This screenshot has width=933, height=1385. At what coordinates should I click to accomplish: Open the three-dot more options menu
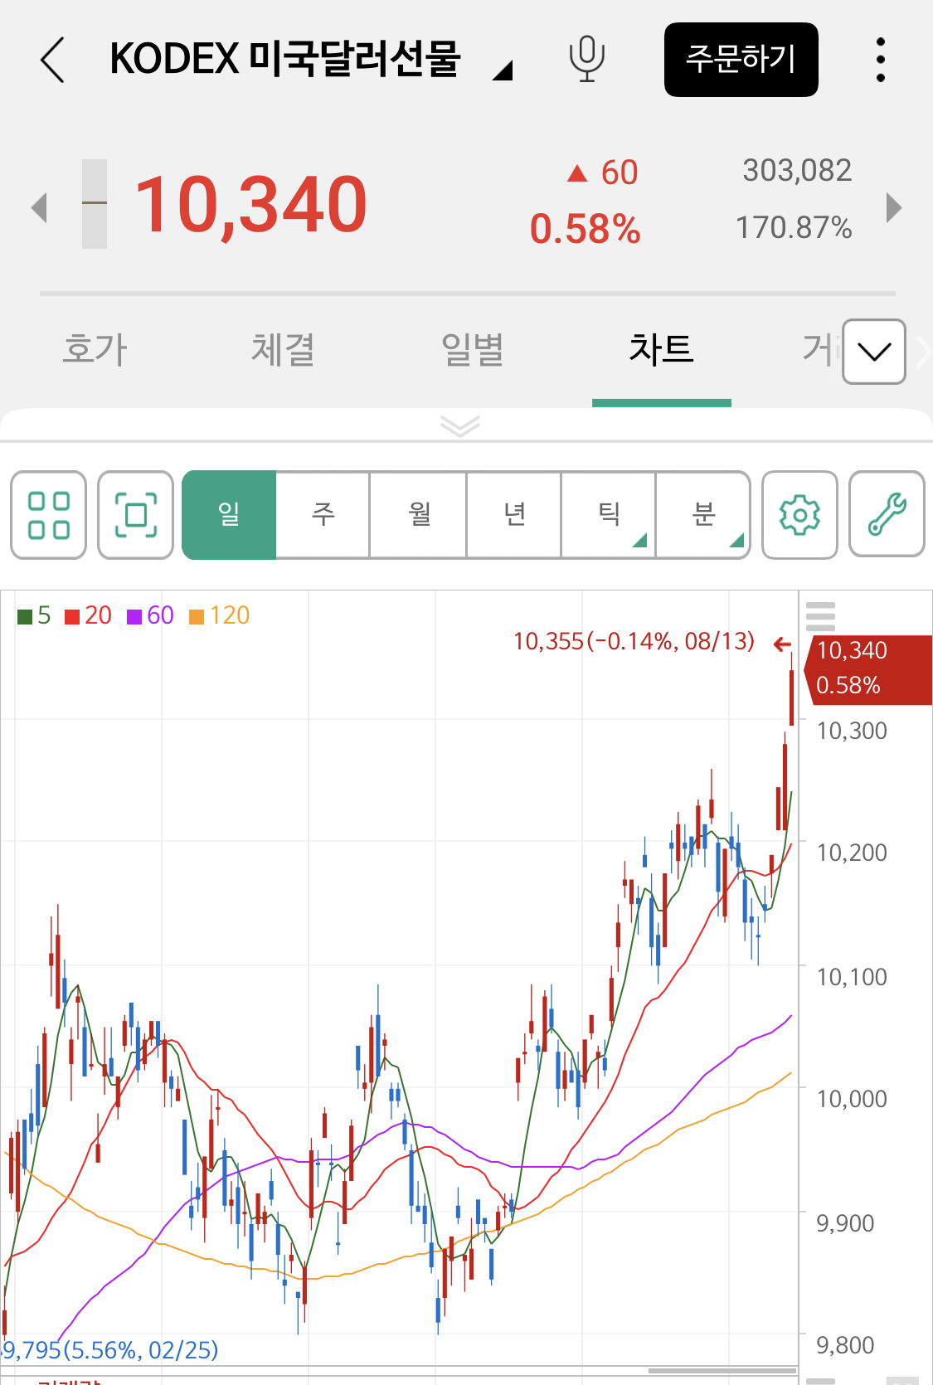[x=881, y=60]
